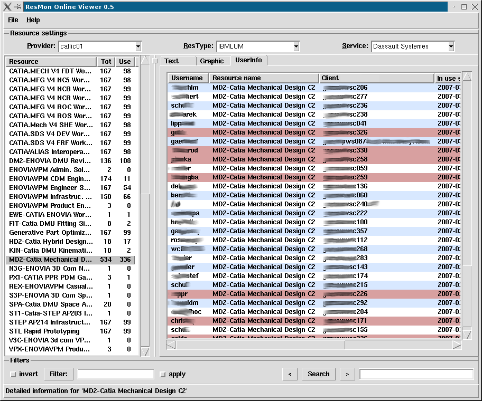Click right arrow of horizontal scrollbar
Image resolution: width=482 pixels, height=401 pixels.
point(457,345)
